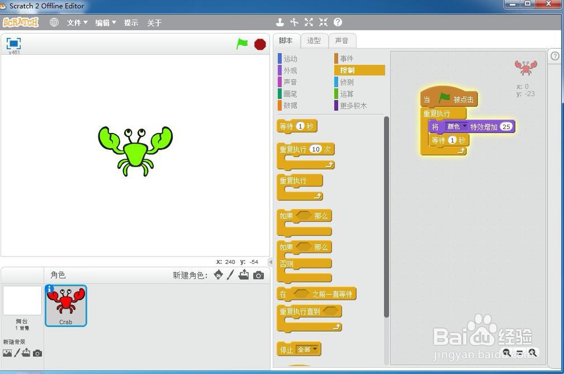
Task: Select the 控制 block category
Action: (x=359, y=70)
